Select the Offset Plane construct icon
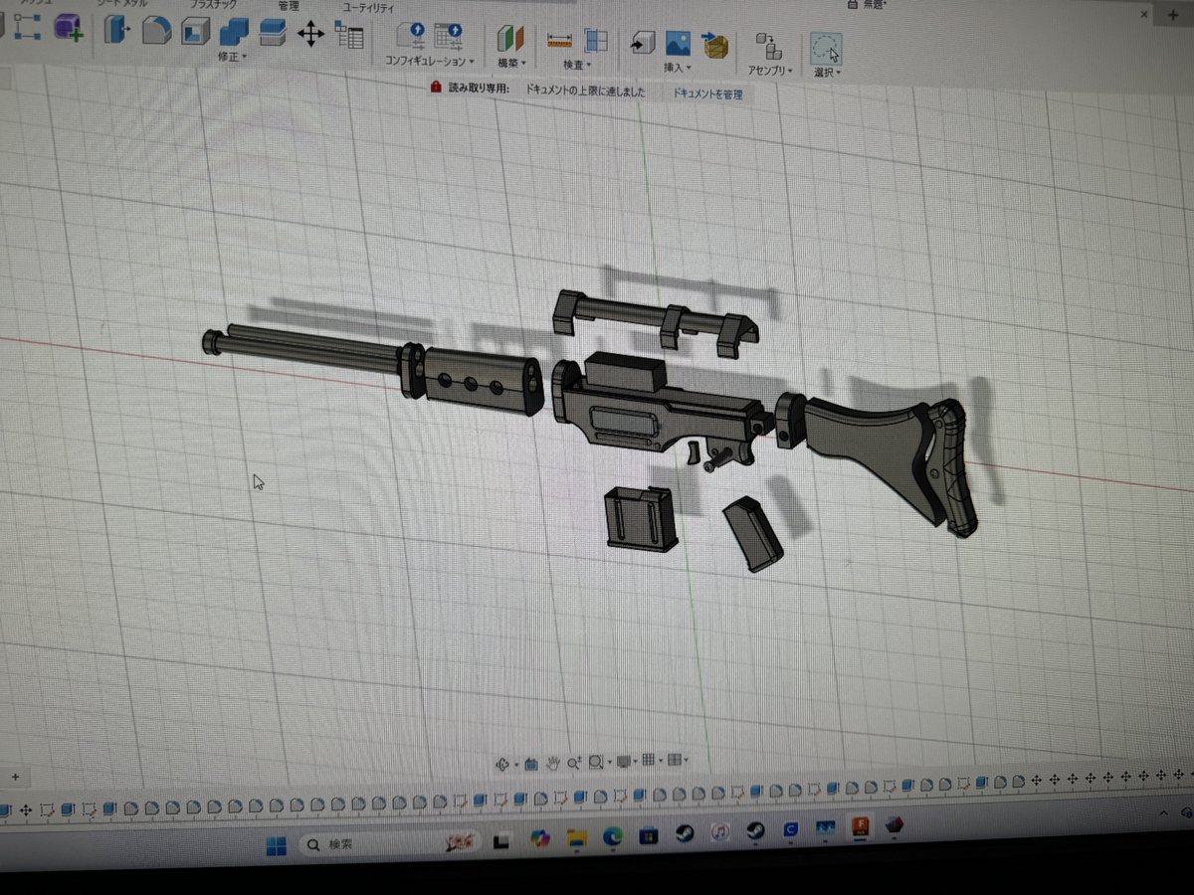This screenshot has height=895, width=1194. click(x=510, y=40)
